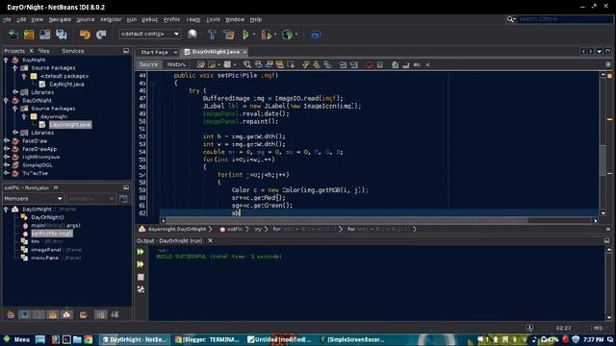Click the blue oval icon in the main toolbar

pos(316,35)
